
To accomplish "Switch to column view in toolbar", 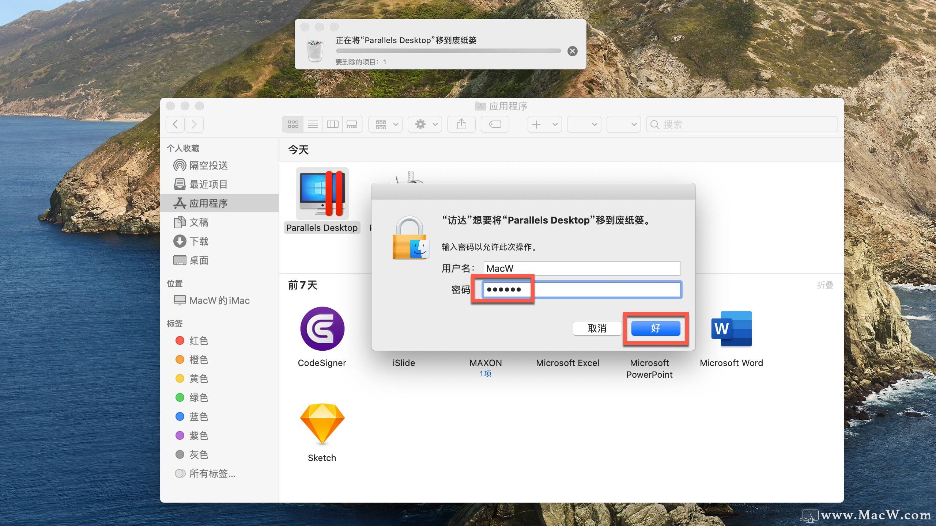I will coord(332,124).
